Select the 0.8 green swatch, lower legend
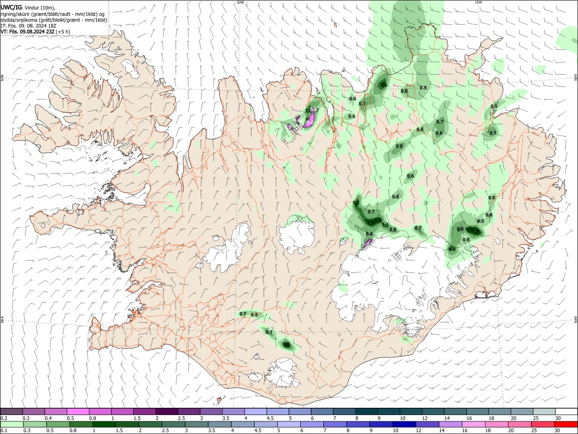 (x=81, y=424)
